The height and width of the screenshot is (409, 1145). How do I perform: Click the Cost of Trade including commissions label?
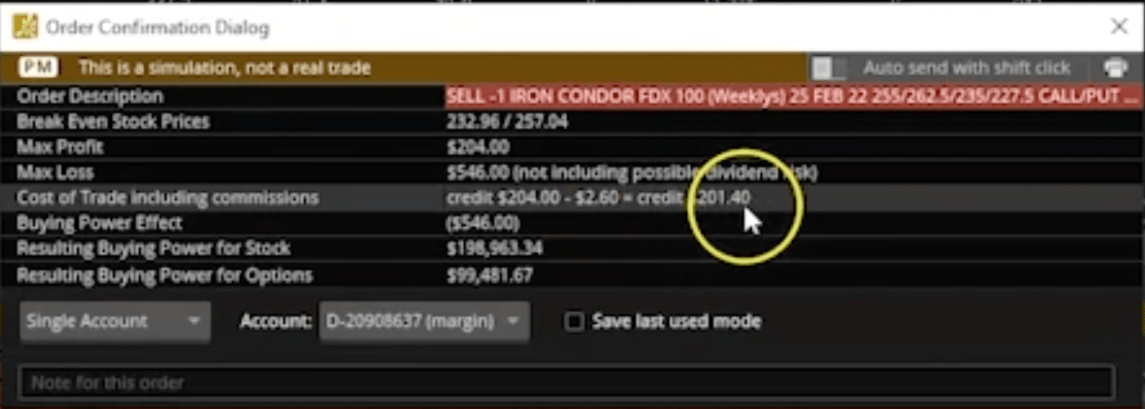click(x=167, y=198)
